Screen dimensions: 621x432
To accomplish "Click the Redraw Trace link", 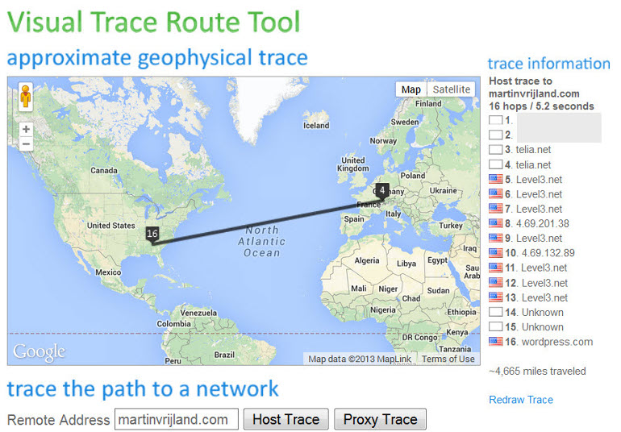I will [x=521, y=400].
